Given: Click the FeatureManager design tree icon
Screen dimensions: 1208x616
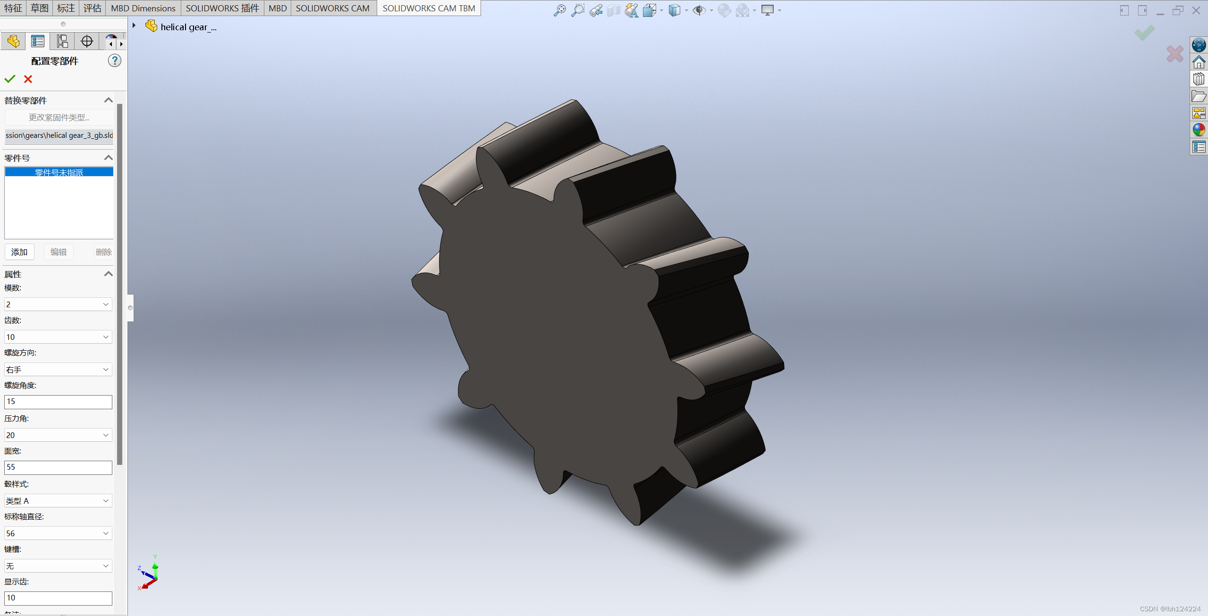Looking at the screenshot, I should pos(13,42).
